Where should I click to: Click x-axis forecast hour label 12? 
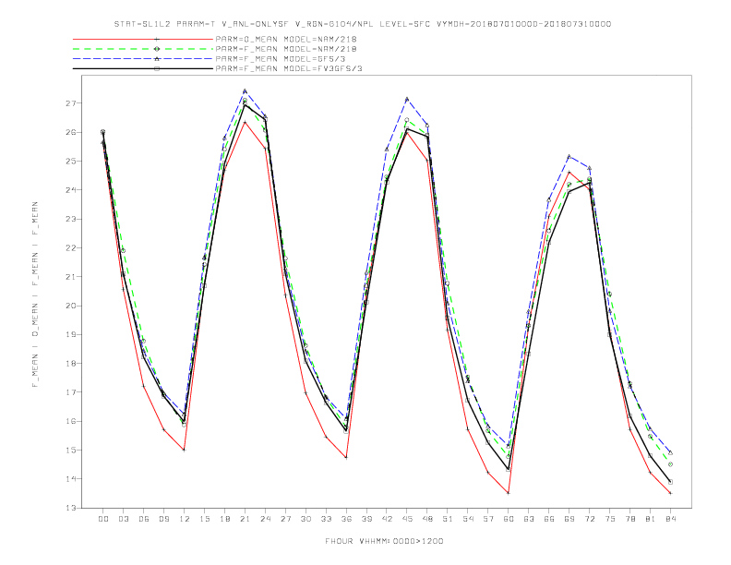coord(185,519)
